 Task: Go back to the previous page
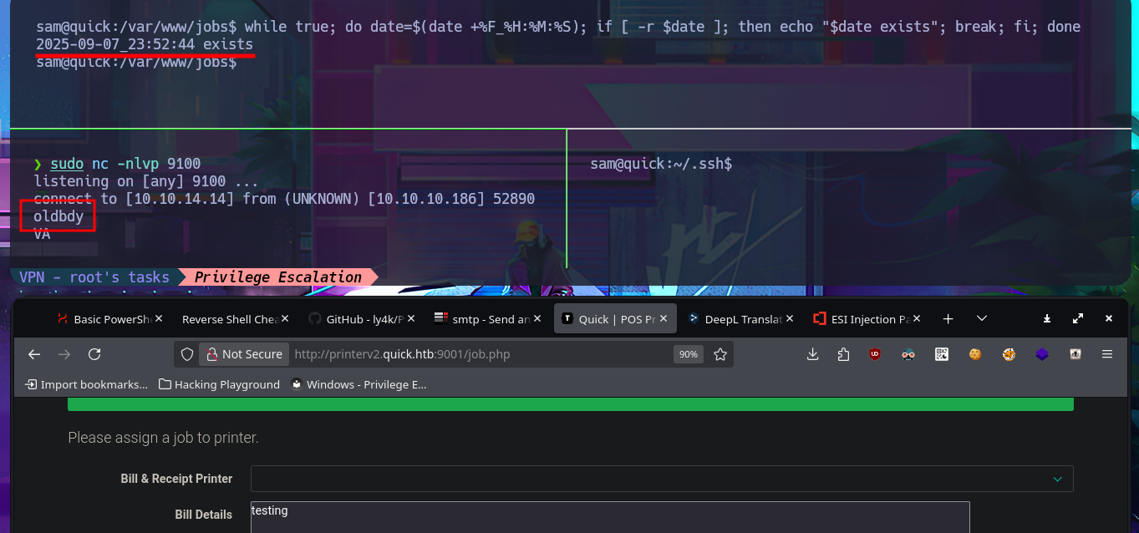(x=34, y=354)
